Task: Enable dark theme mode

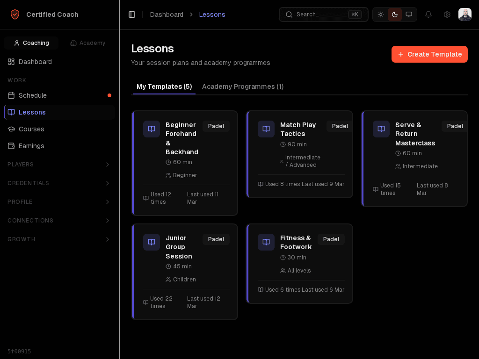Action: (395, 14)
